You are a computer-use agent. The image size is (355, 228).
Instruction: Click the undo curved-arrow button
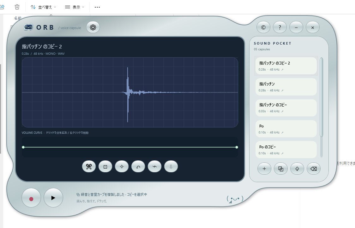[x=138, y=167]
